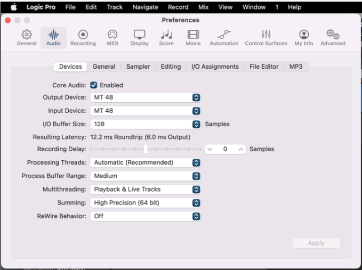Viewport: 362px width, 270px height.
Task: Open the Summing dropdown
Action: (146, 203)
